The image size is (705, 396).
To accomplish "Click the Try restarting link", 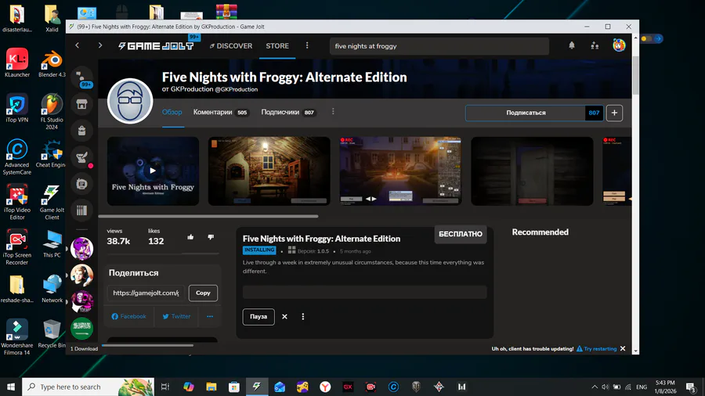I will 597,349.
